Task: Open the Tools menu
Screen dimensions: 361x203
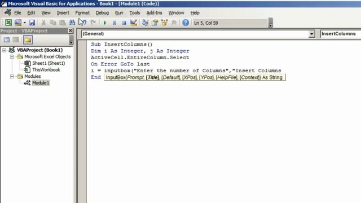Action: (x=134, y=13)
